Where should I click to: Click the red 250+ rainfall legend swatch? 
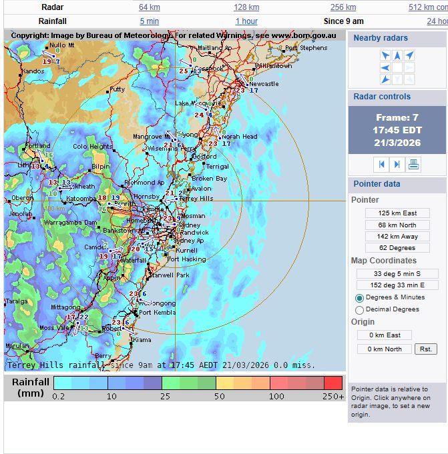[x=332, y=383]
